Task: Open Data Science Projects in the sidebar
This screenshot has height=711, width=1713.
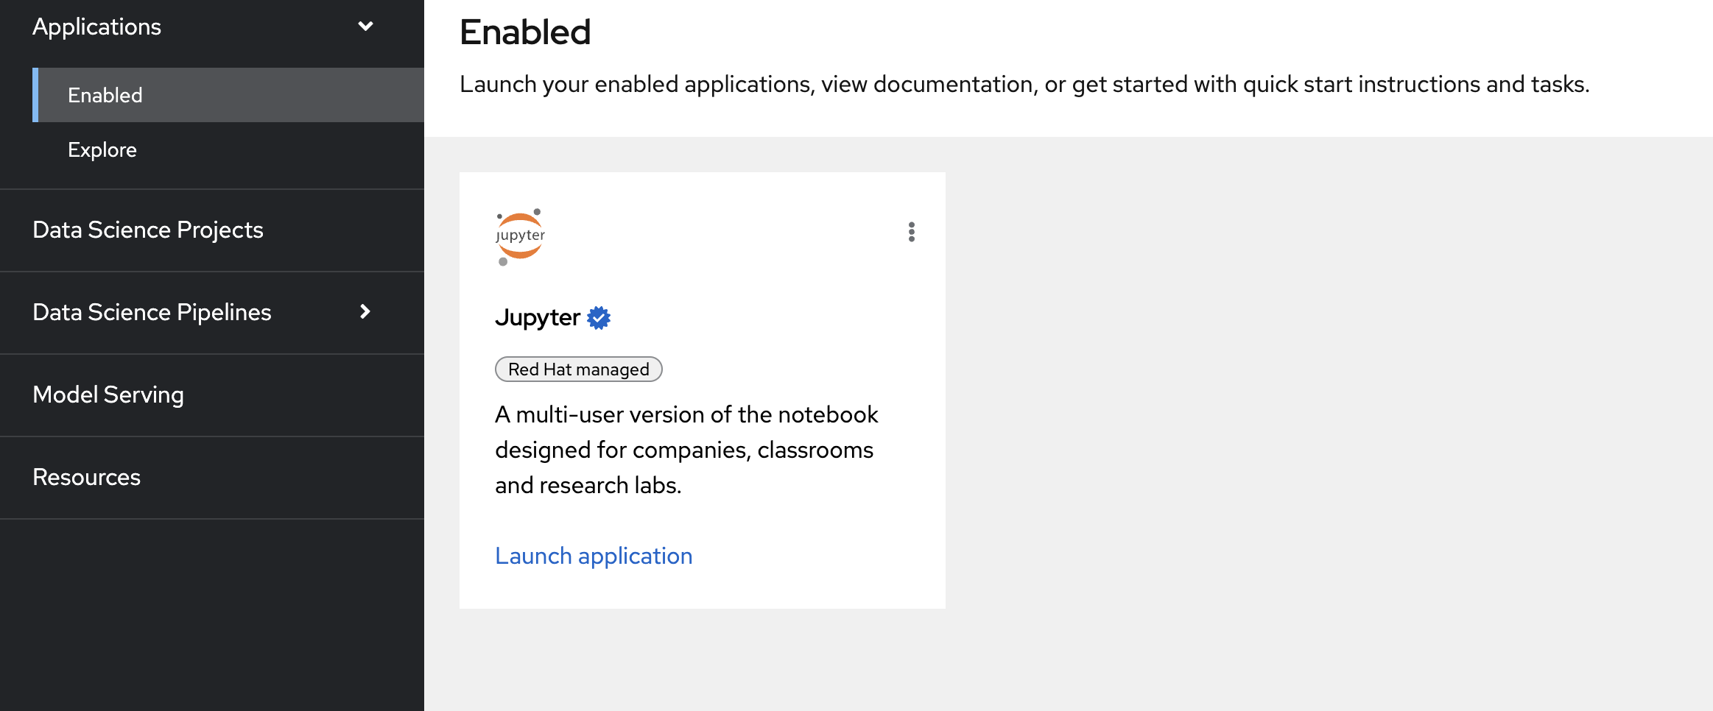Action: [148, 230]
